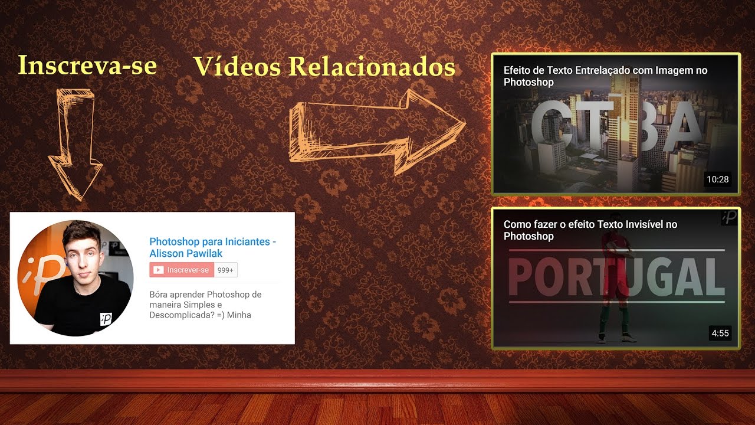
Task: Open the CTBA text effect video thumbnail
Action: [616, 124]
